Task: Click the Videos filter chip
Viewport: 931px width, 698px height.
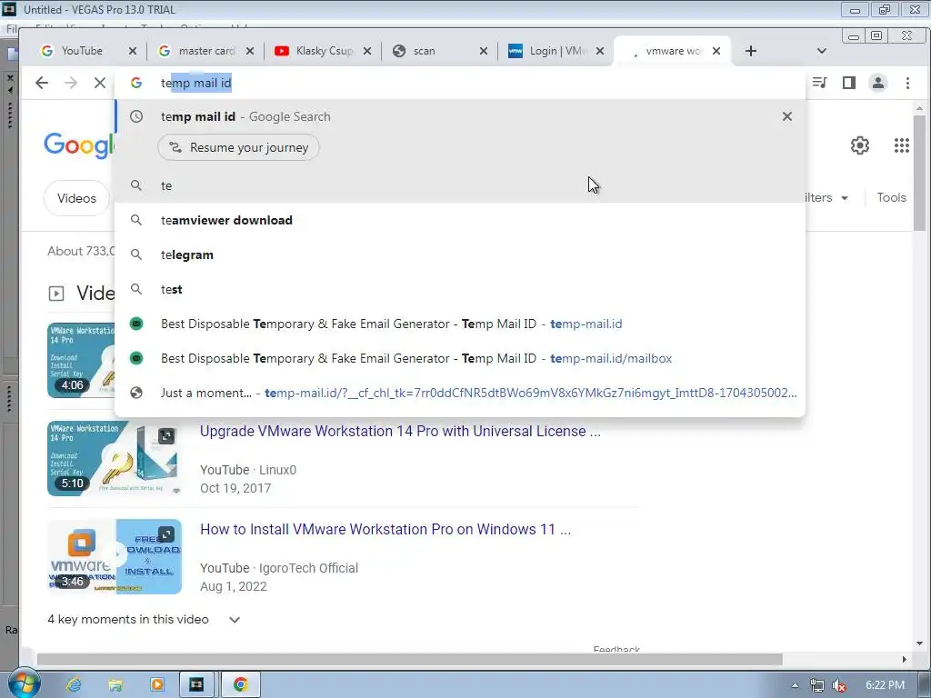Action: [76, 198]
